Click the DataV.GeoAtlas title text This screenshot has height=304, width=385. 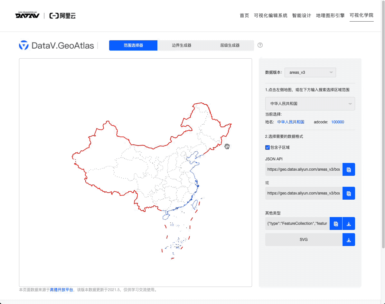[x=63, y=45]
